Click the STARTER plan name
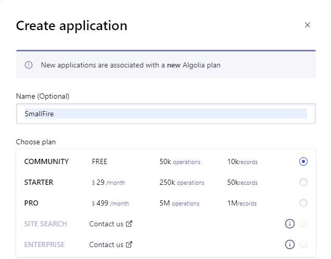This screenshot has width=331, height=259. [39, 182]
